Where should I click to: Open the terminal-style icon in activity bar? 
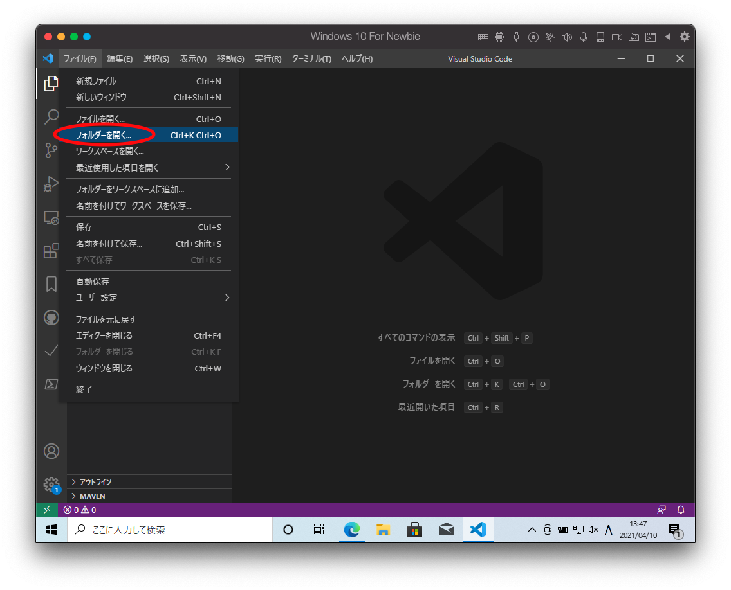pos(51,384)
